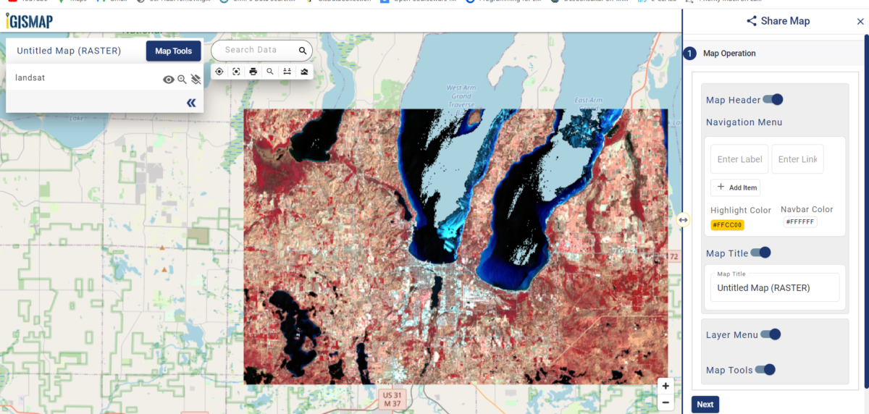Image resolution: width=869 pixels, height=414 pixels.
Task: Click the Enter Label input field
Action: [739, 159]
